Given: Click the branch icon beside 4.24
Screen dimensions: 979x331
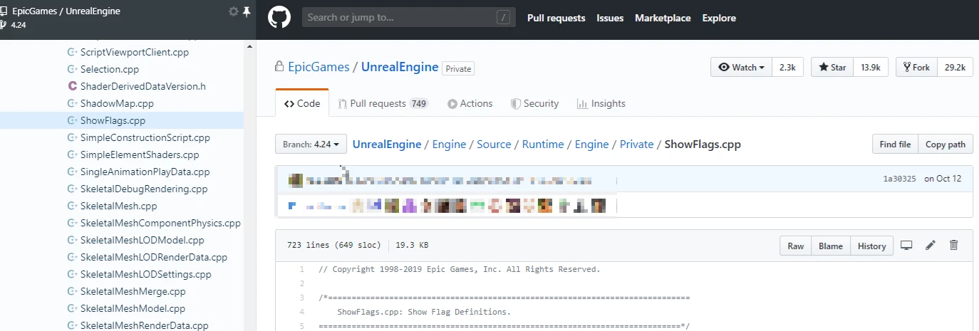Looking at the screenshot, I should pos(4,25).
